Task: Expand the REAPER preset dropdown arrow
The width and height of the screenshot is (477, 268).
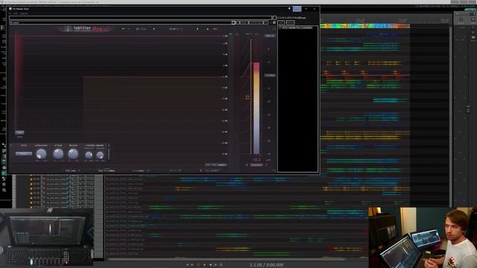Action: [233, 23]
